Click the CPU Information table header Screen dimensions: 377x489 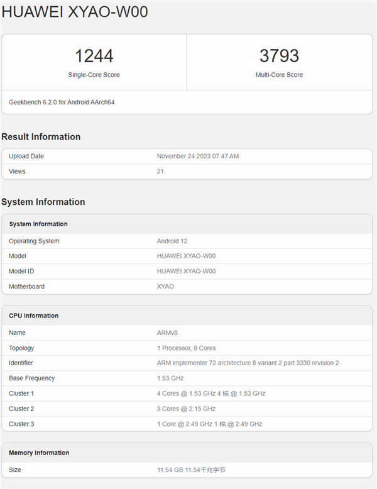coord(33,316)
